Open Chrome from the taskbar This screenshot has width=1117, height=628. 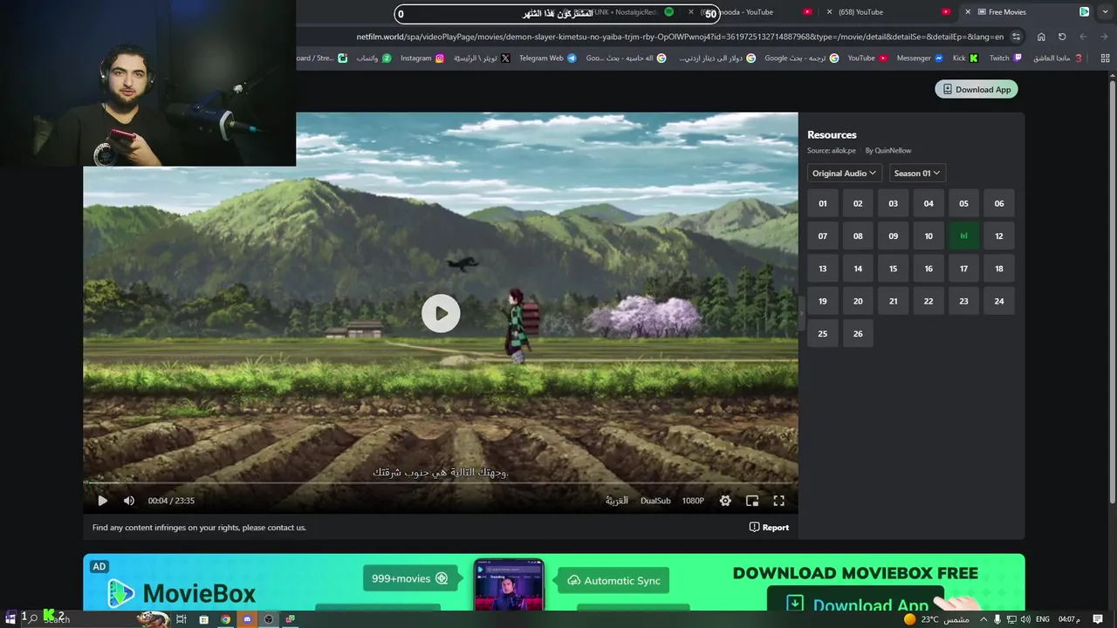point(225,619)
